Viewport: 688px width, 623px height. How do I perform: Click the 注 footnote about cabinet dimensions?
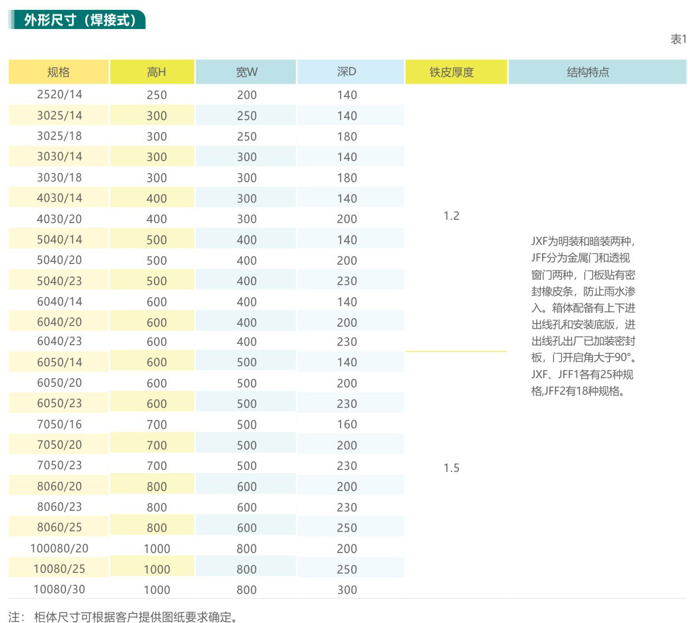[x=123, y=617]
